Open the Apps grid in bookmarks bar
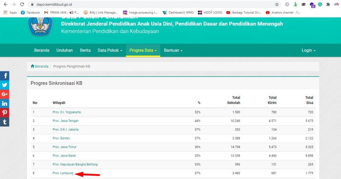 pos(10,13)
